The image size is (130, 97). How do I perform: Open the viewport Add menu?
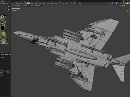click(40, 3)
